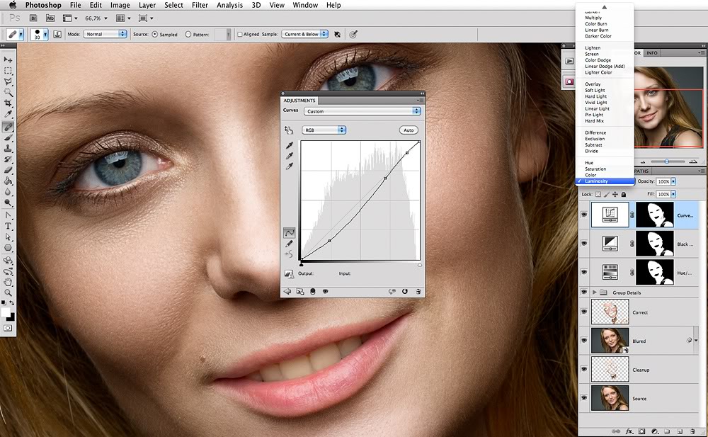Pick the black point eyedropper in Curves
This screenshot has height=437, width=708.
point(289,145)
